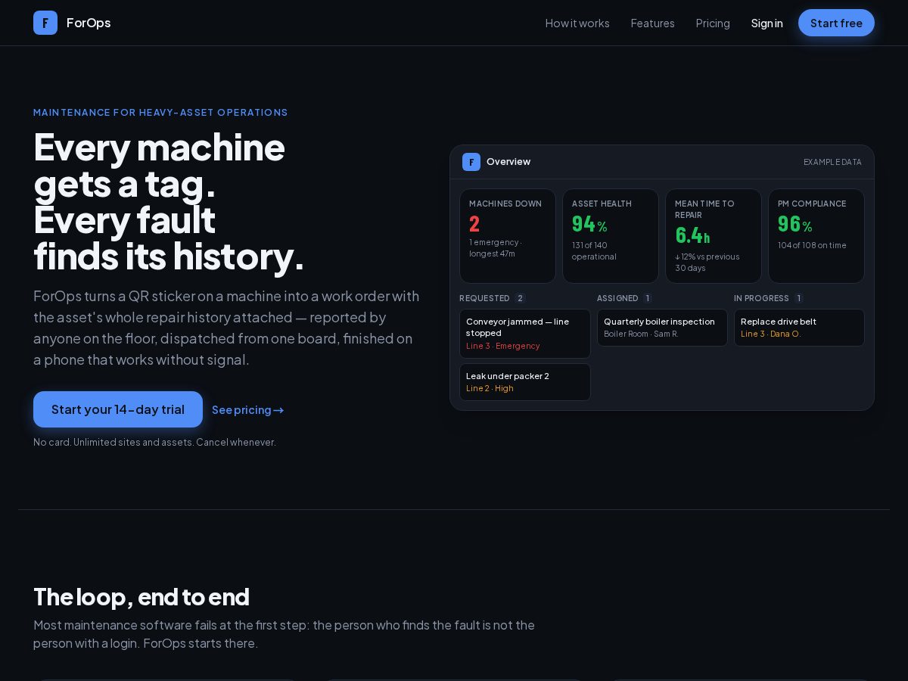The height and width of the screenshot is (681, 908).
Task: Click the Start free button
Action: click(x=836, y=23)
